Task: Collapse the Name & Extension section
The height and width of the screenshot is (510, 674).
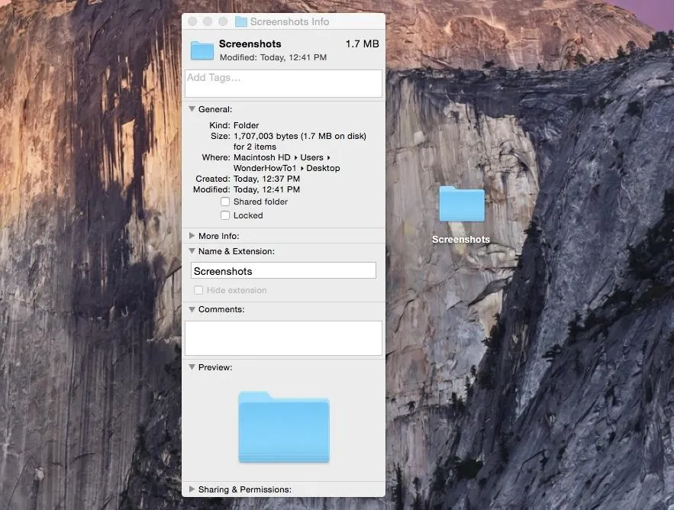Action: click(192, 251)
